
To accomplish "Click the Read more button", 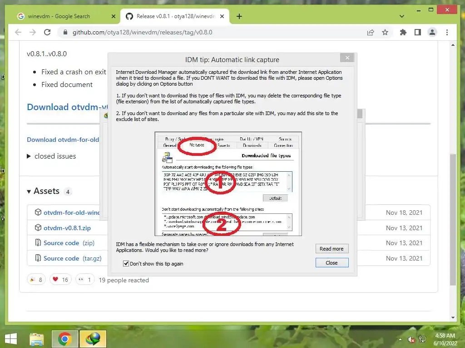I will pos(331,249).
